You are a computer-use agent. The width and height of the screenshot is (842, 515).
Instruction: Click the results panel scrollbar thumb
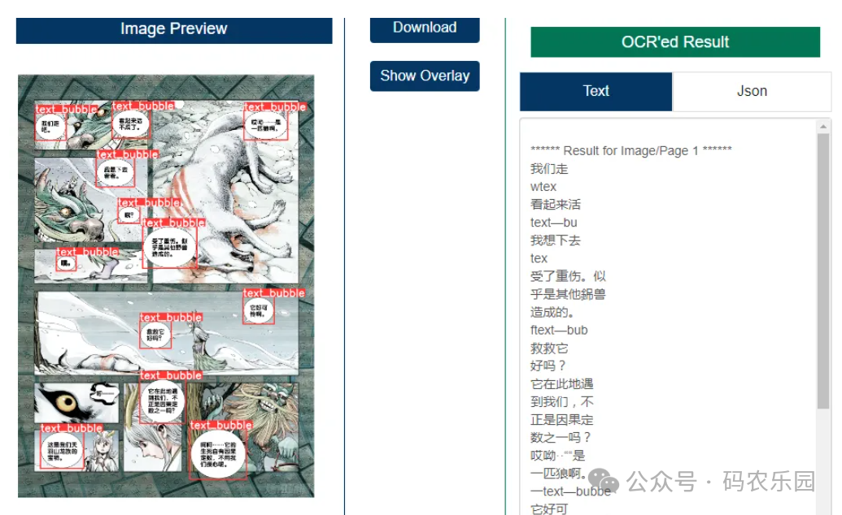823,271
